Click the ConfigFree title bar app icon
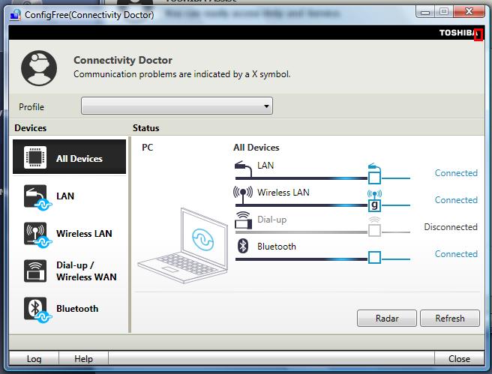Screen dimensions: 492x374 point(15,14)
